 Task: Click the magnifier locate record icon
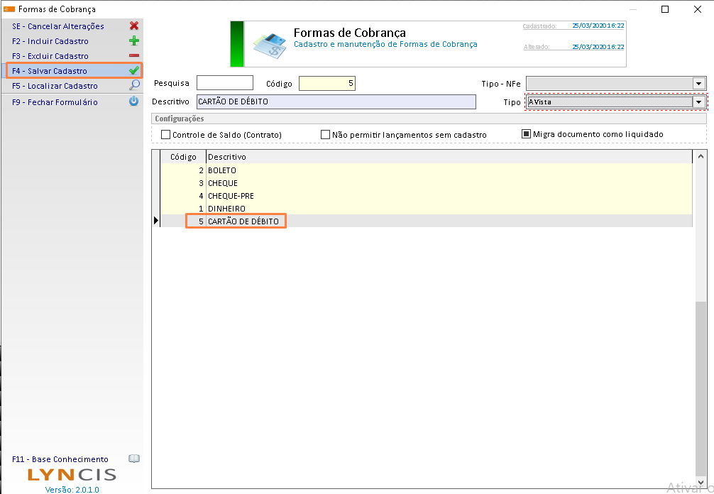pos(133,86)
